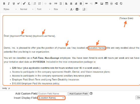Click the {Todays Date} placeholder

pyautogui.click(x=126, y=18)
